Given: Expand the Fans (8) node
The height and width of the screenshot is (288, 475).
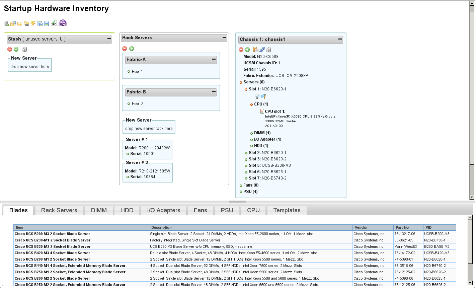Looking at the screenshot, I should [241, 186].
